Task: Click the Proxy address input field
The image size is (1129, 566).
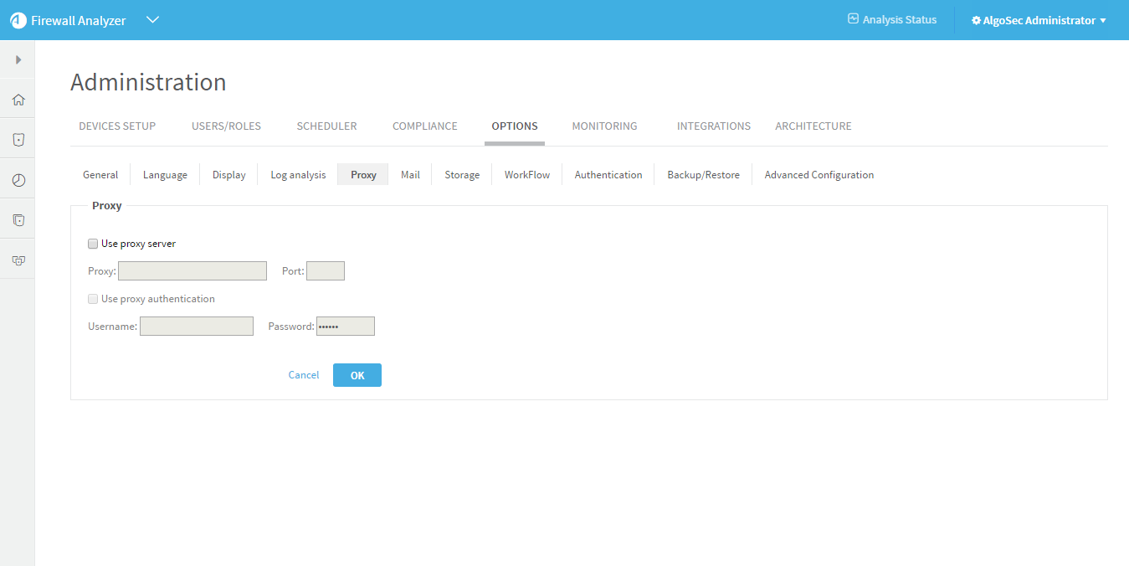Action: point(192,271)
